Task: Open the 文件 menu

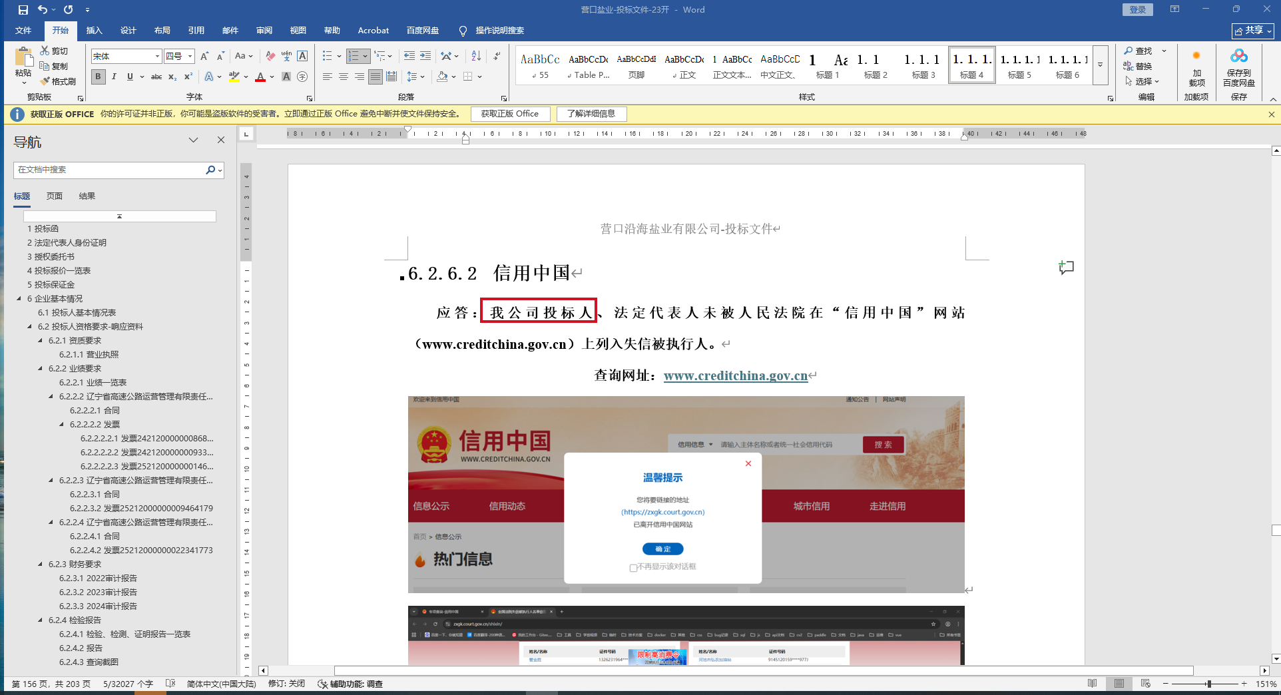Action: point(23,31)
